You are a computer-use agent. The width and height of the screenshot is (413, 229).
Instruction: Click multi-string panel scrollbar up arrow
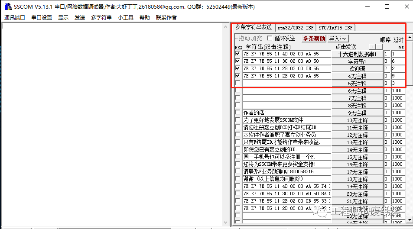tap(410, 38)
